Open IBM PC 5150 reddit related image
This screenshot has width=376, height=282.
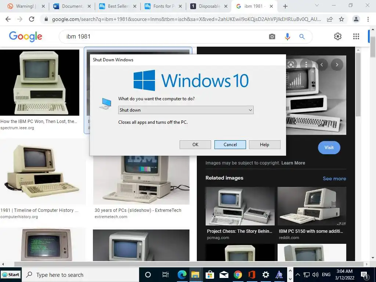312,206
